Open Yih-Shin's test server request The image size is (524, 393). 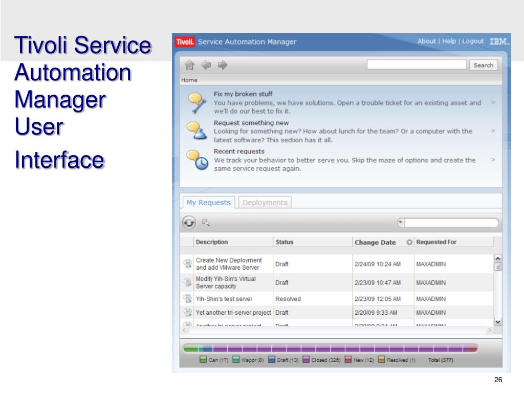tap(224, 299)
